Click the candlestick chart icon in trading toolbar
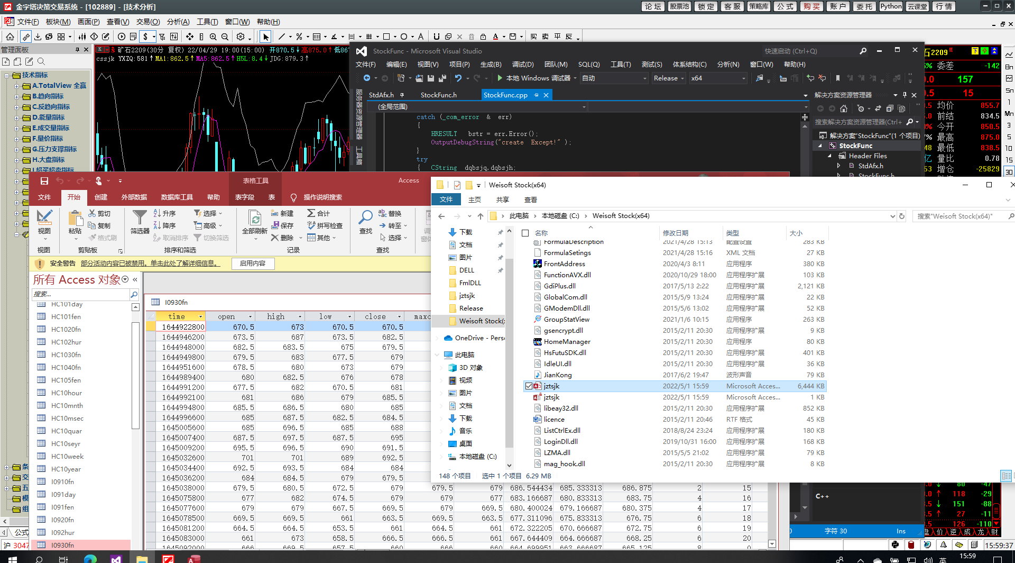The width and height of the screenshot is (1015, 563). [82, 37]
